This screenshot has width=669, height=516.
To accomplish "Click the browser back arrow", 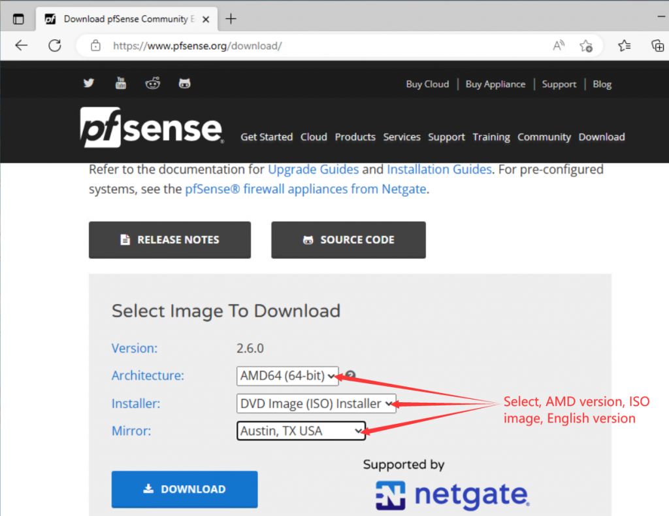I will (x=22, y=46).
